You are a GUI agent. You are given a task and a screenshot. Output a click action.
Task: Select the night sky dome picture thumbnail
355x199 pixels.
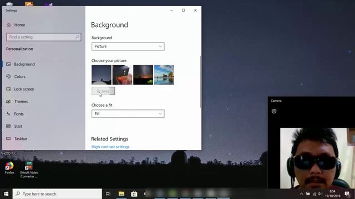[102, 75]
